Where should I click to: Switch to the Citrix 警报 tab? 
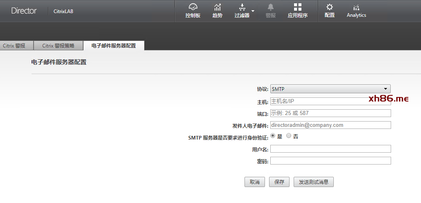point(14,46)
